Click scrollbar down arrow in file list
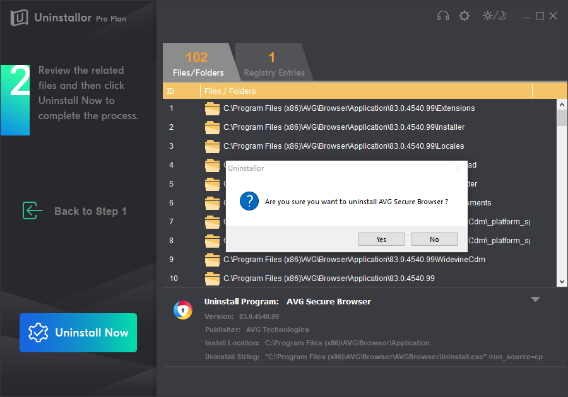Image resolution: width=568 pixels, height=397 pixels. pyautogui.click(x=562, y=282)
